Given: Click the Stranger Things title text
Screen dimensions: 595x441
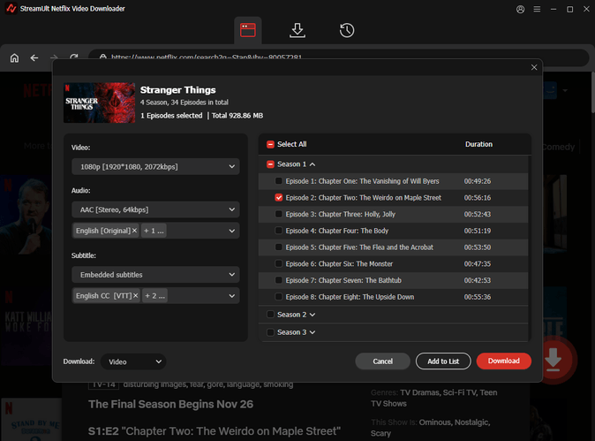Looking at the screenshot, I should pos(178,90).
